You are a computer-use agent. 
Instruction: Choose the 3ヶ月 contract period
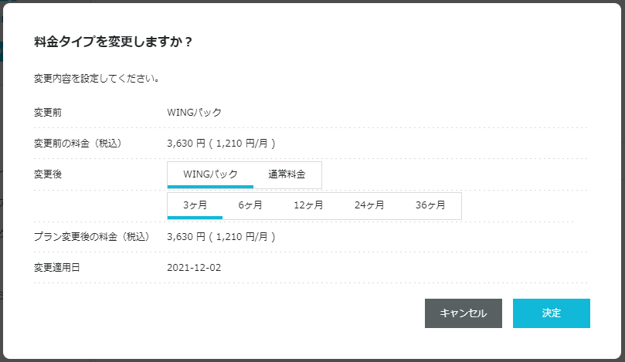[x=195, y=205]
